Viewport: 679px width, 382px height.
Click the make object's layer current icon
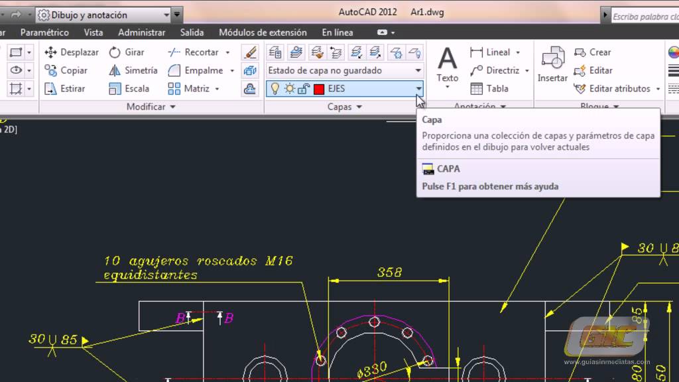point(296,52)
